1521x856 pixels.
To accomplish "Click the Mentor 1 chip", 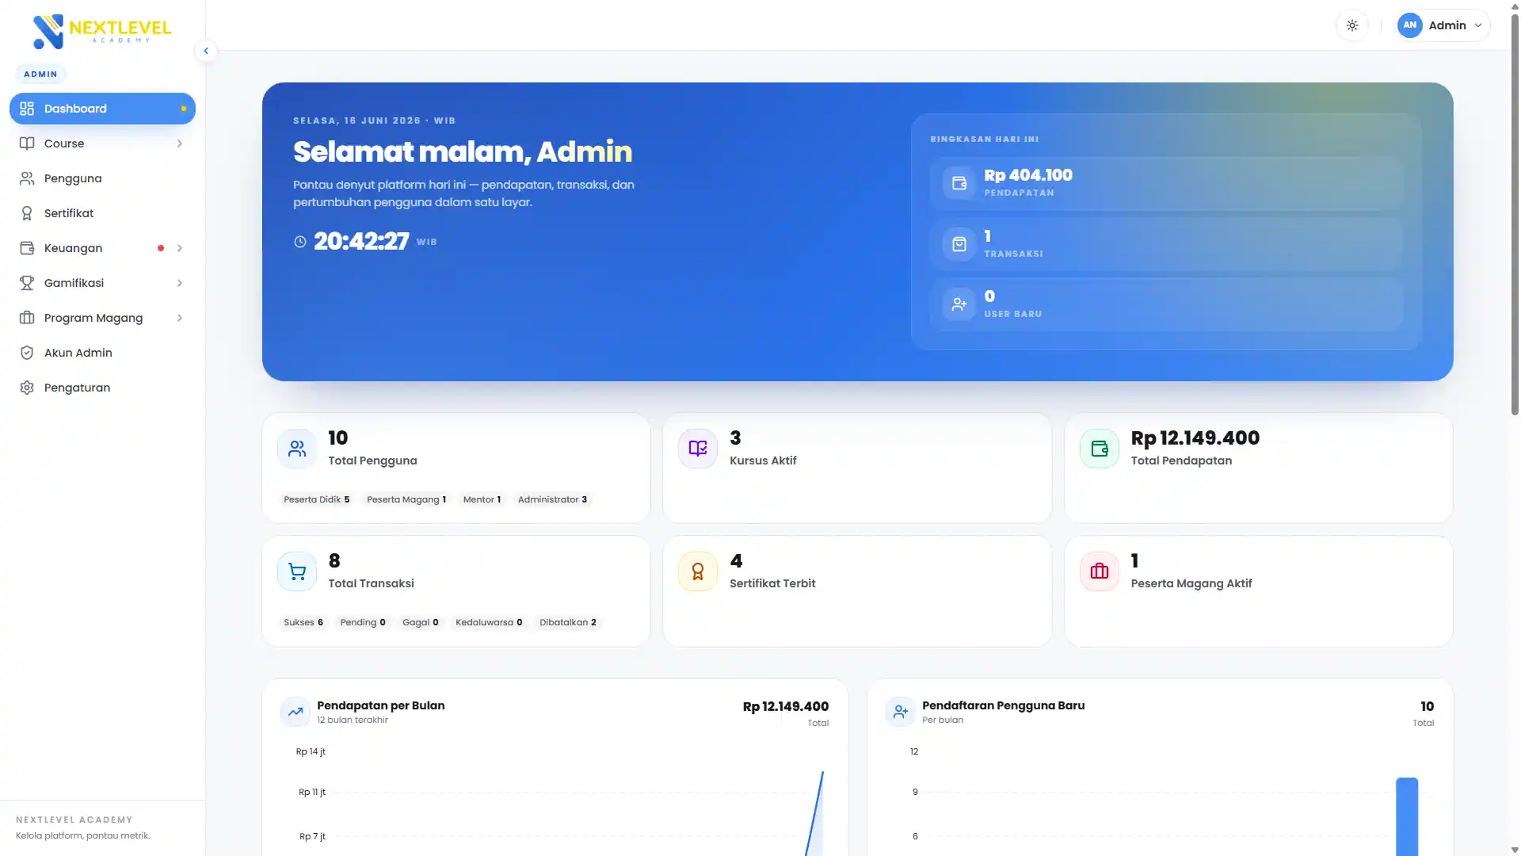I will [482, 499].
